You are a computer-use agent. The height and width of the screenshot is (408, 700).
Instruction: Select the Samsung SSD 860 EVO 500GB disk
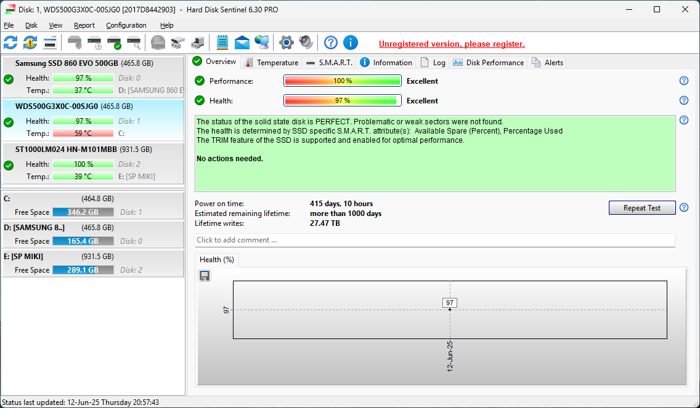point(93,76)
